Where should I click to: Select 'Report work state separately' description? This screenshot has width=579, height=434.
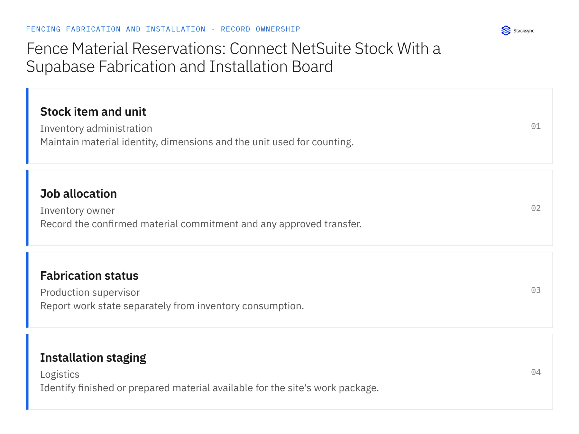(x=172, y=306)
